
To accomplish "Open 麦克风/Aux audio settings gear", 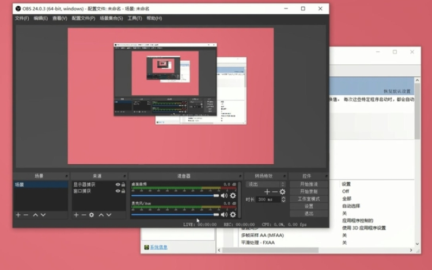I will (x=233, y=214).
